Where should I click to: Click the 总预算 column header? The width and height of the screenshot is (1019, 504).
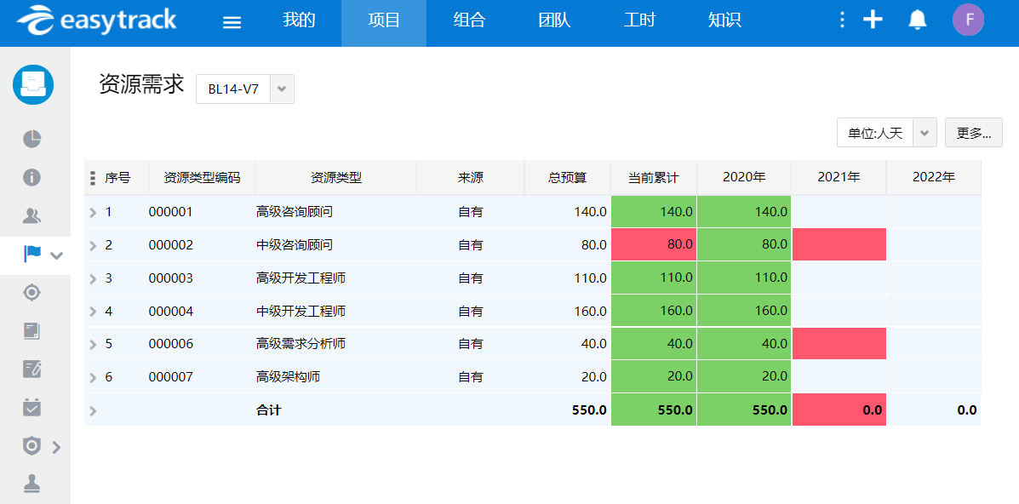(567, 178)
